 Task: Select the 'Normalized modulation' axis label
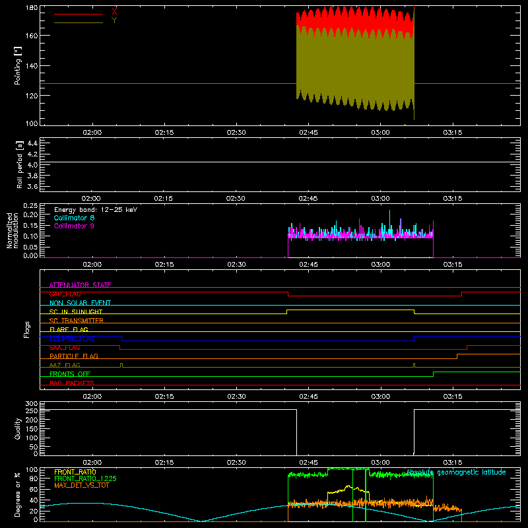[x=13, y=230]
